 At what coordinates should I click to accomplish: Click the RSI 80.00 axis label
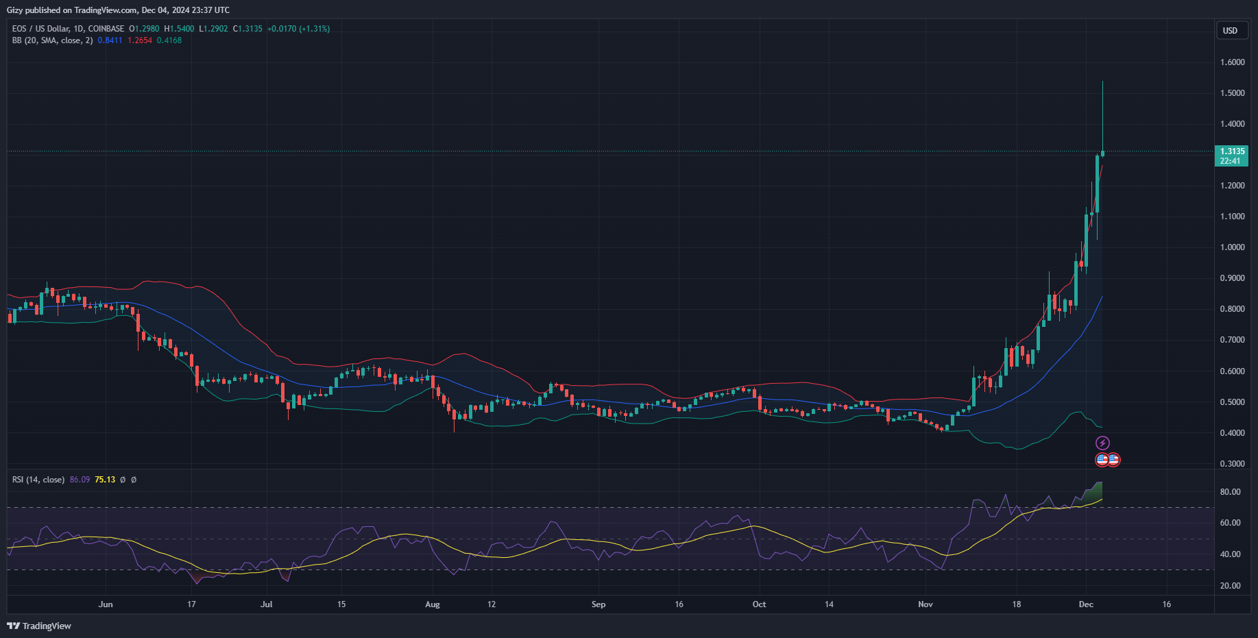[1230, 492]
